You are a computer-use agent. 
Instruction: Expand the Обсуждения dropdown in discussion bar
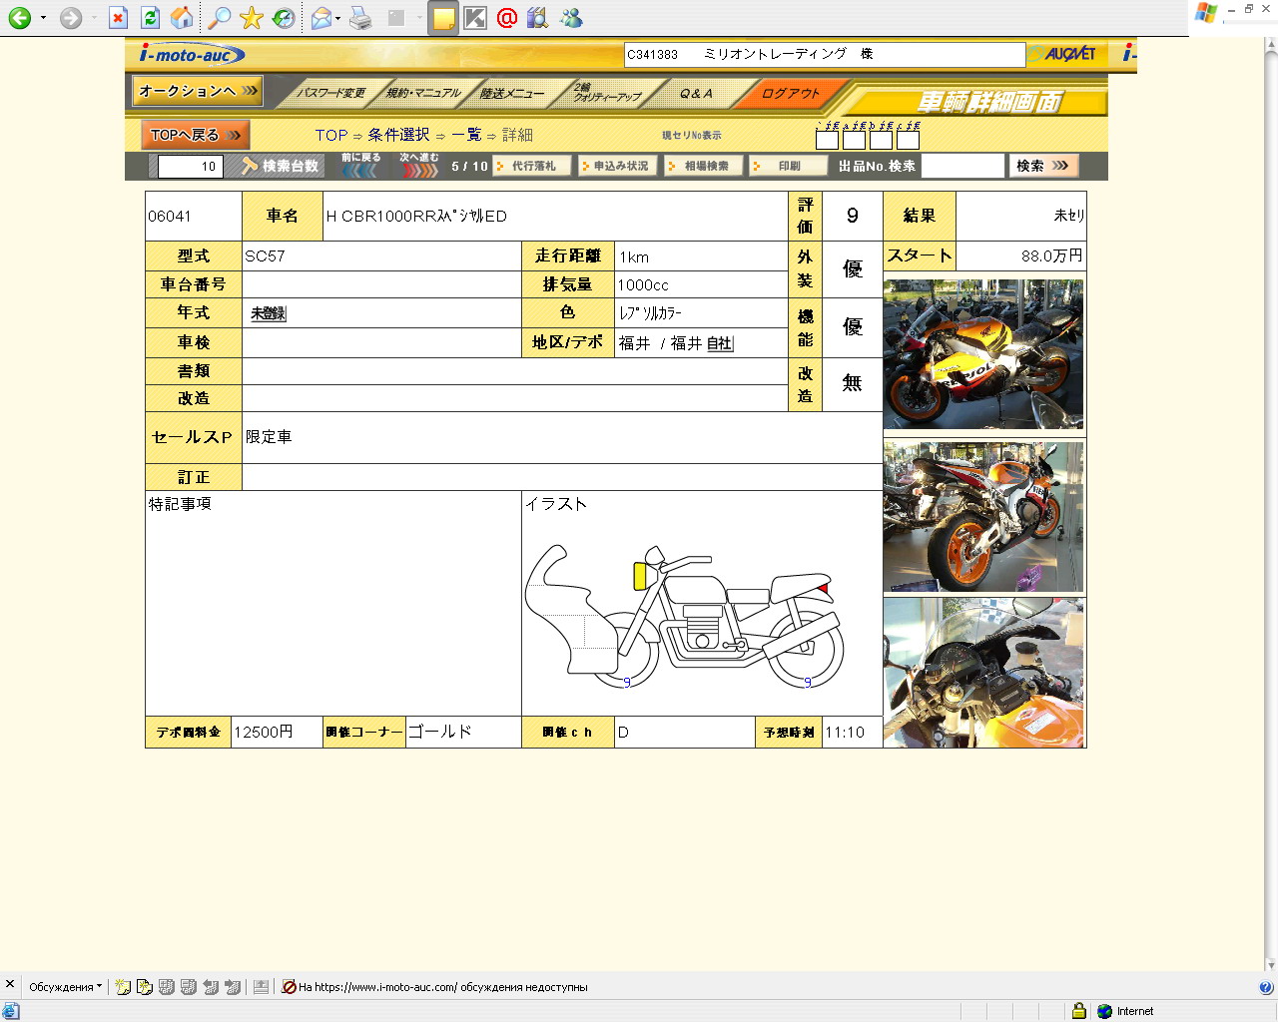click(65, 987)
